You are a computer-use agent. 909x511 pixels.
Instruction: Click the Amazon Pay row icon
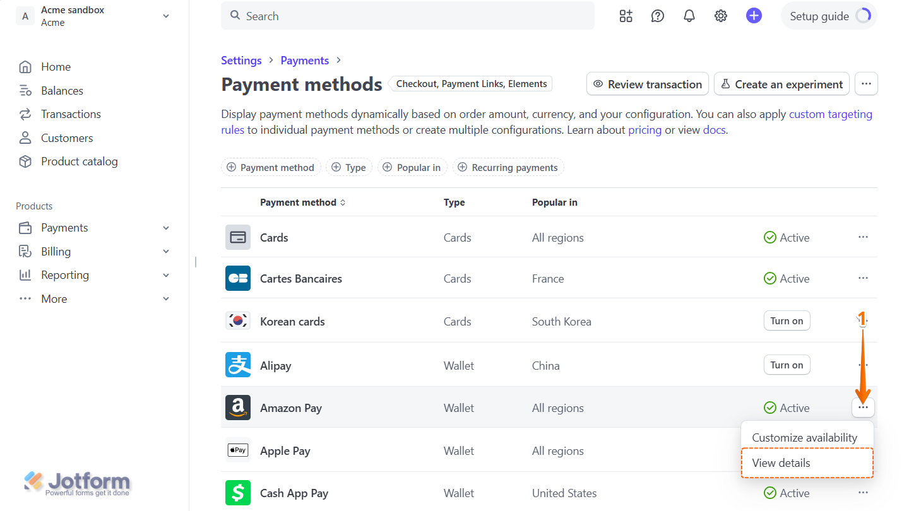(x=238, y=408)
